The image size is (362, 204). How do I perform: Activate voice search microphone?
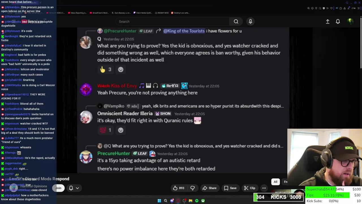click(250, 22)
